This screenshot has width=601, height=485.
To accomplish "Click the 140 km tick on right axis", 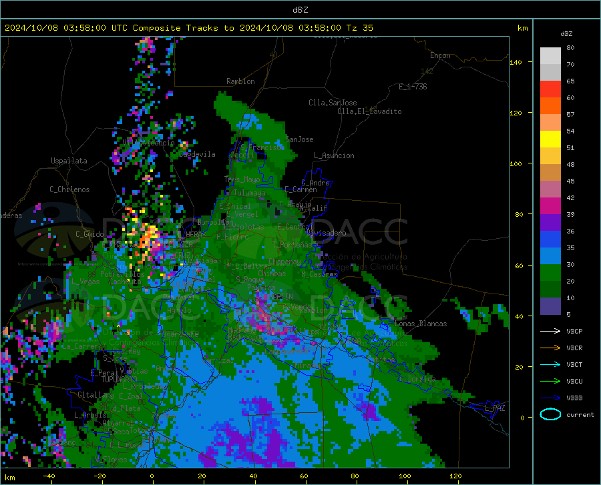I will [x=516, y=62].
